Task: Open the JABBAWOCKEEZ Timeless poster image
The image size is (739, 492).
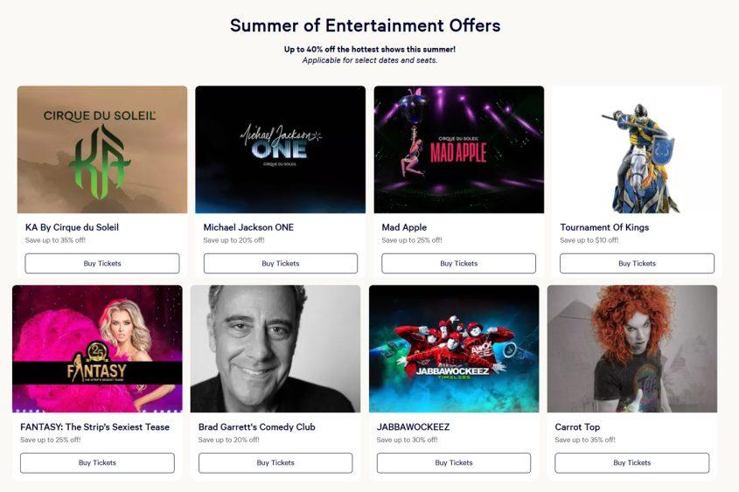Action: pos(454,349)
